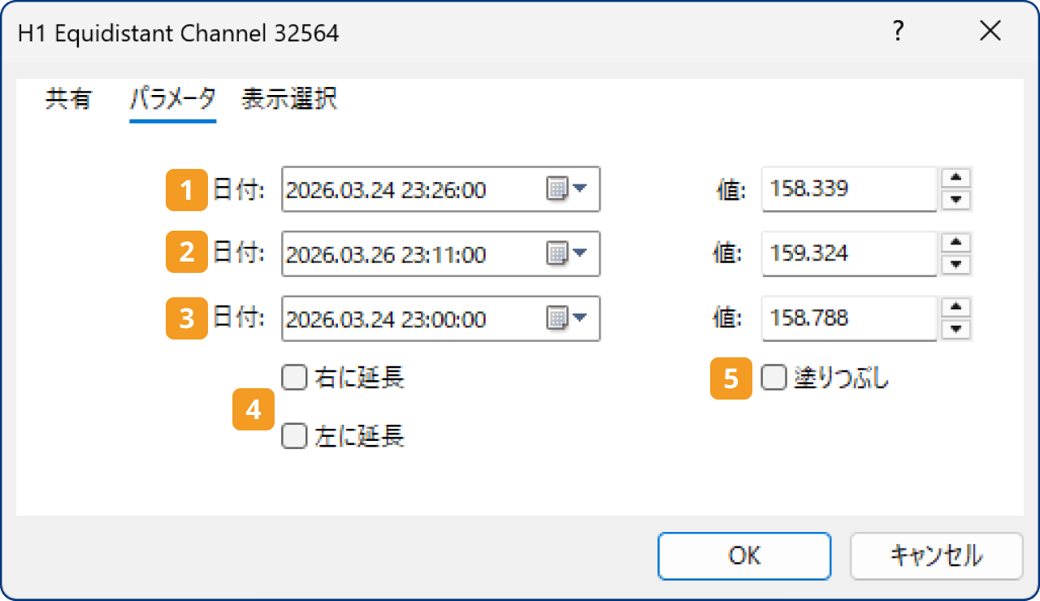Decrease the 158.788 value with down arrow

956,328
